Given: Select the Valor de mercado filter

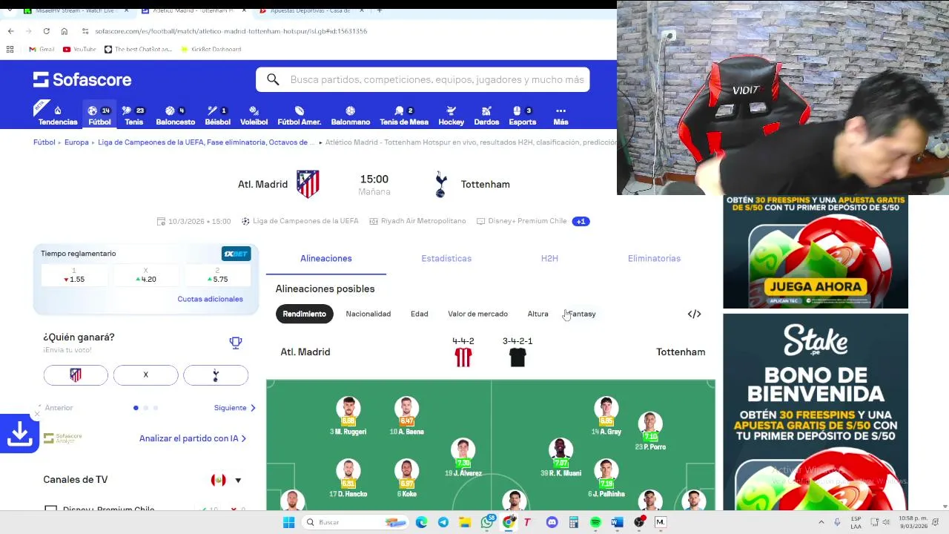Looking at the screenshot, I should (x=477, y=314).
